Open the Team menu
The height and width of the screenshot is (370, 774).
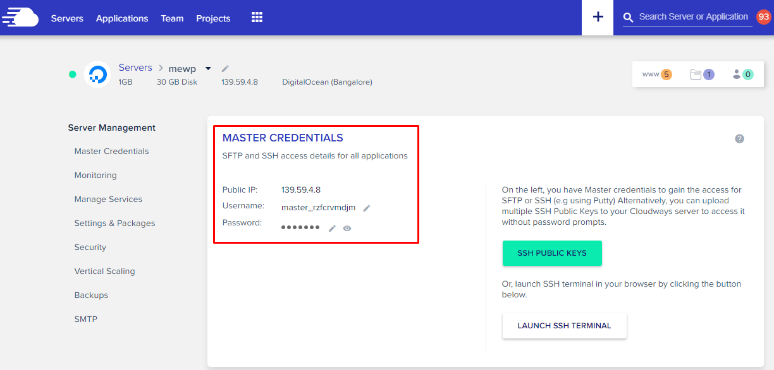(172, 18)
